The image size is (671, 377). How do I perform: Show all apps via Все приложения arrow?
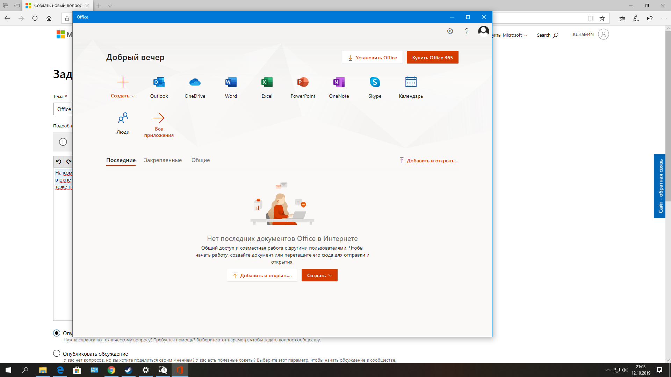pos(159,118)
